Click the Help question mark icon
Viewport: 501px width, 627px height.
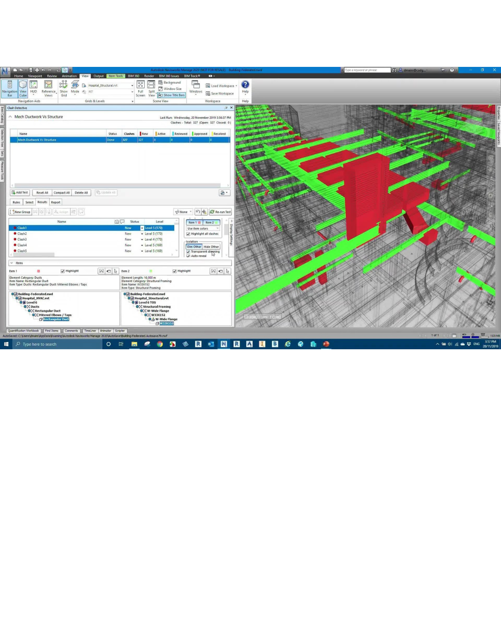245,85
